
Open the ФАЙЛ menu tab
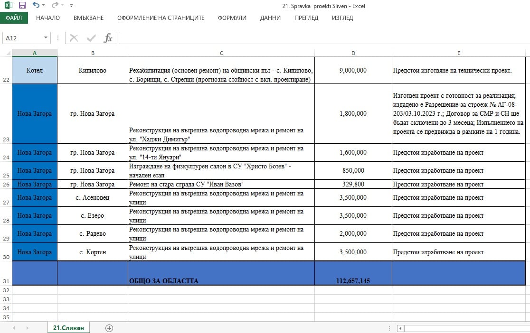coord(14,18)
